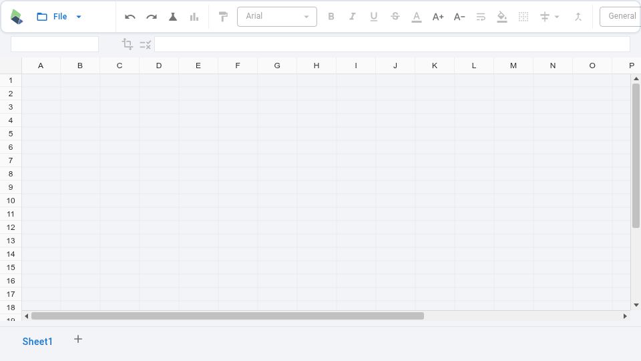Viewport: 641px width, 361px height.
Task: Open the Arial font dropdown
Action: [277, 17]
